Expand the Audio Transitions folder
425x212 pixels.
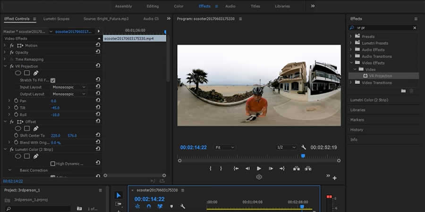pyautogui.click(x=350, y=56)
